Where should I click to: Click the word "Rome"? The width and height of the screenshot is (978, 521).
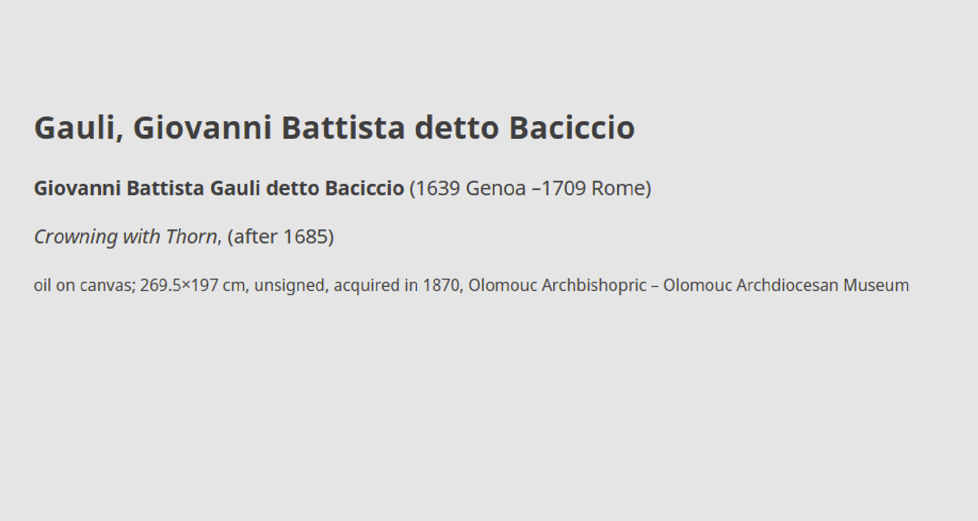[x=618, y=188]
